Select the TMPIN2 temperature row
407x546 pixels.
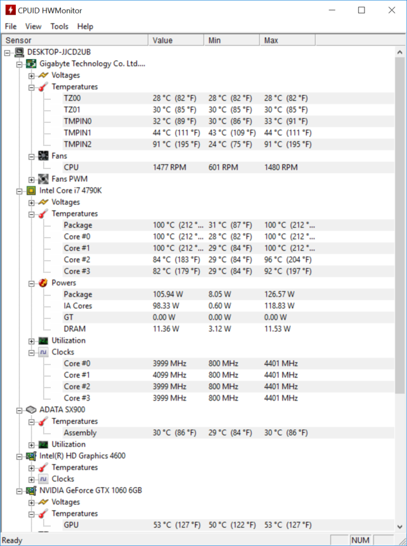click(x=228, y=144)
